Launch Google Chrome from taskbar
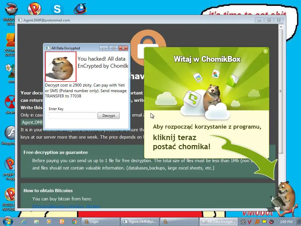This screenshot has width=301, height=226. click(74, 222)
